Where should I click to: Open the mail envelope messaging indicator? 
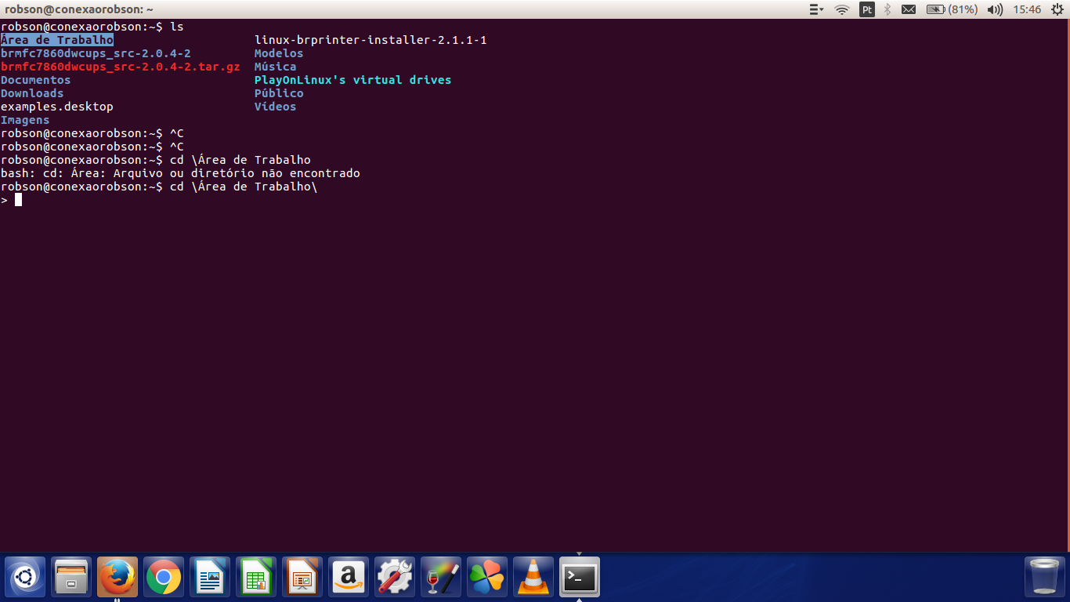[909, 9]
